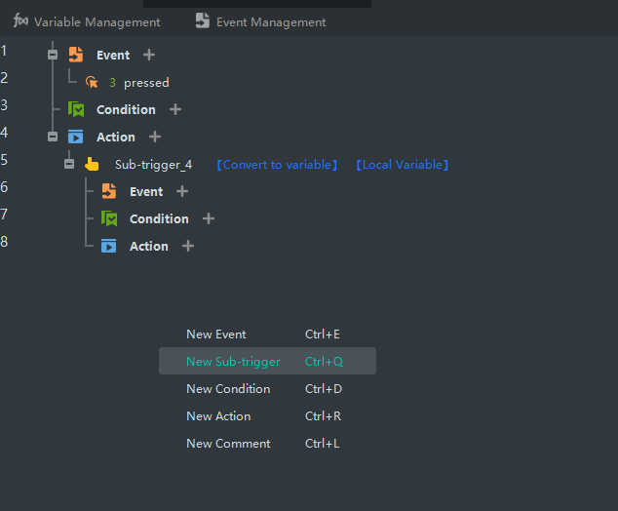Pick New Comment from the context menu
The height and width of the screenshot is (511, 618).
coord(228,444)
